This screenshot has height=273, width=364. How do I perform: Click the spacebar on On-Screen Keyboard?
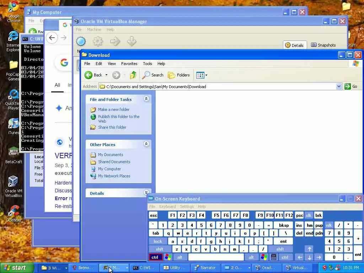(216, 257)
